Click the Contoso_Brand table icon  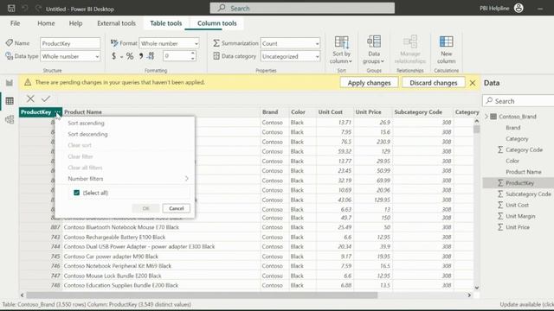click(x=493, y=117)
